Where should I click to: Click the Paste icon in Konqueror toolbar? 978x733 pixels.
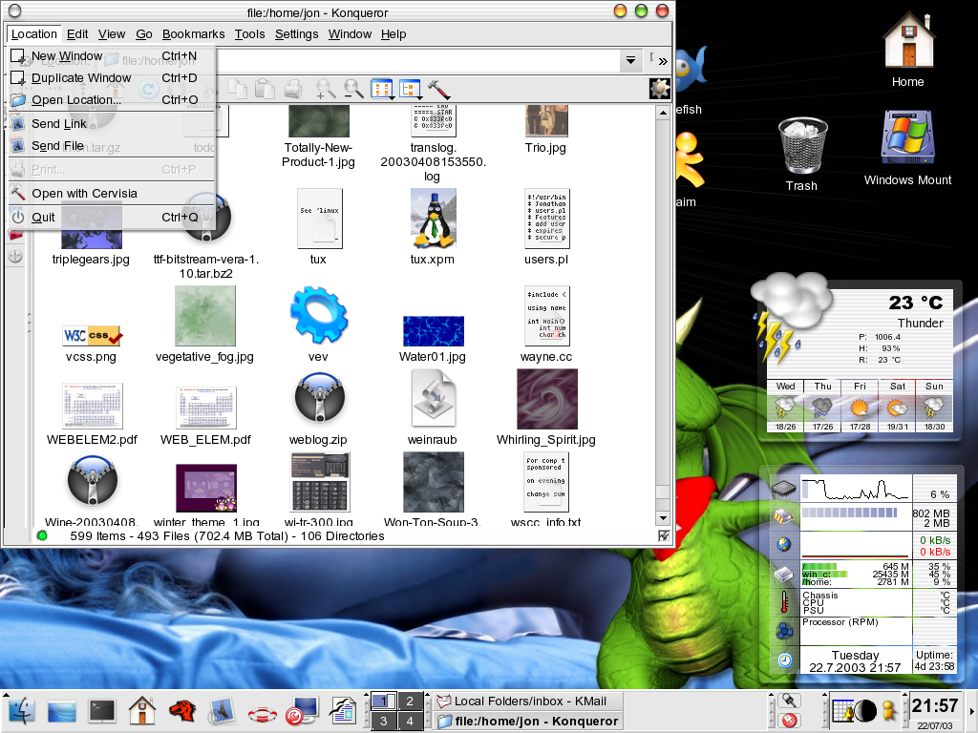pyautogui.click(x=265, y=89)
